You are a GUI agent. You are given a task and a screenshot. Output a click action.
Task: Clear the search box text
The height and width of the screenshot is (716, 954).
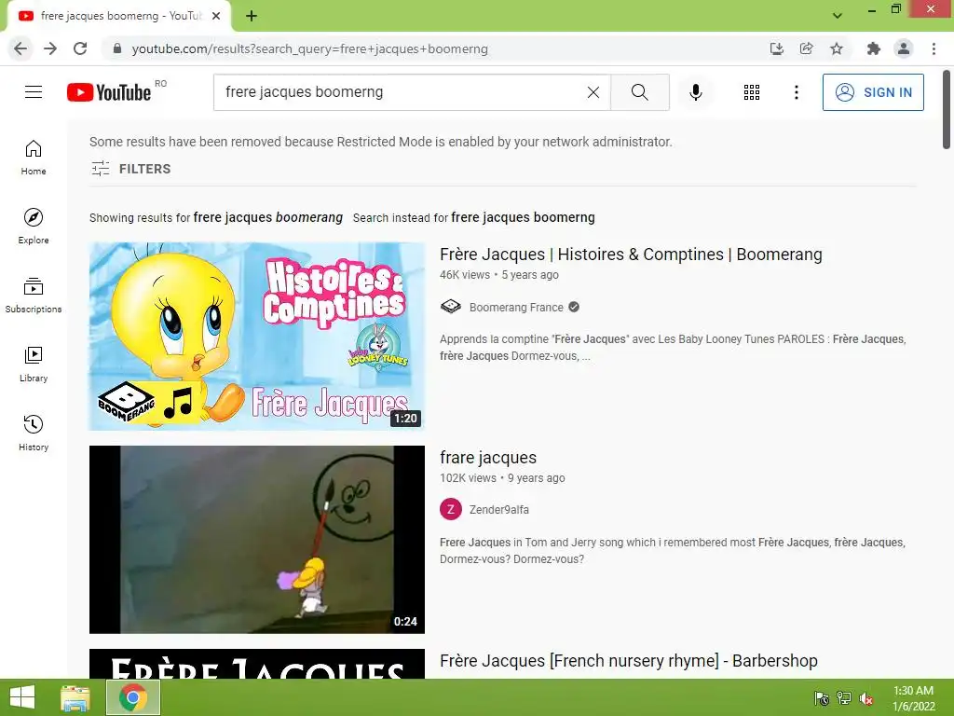click(x=593, y=92)
